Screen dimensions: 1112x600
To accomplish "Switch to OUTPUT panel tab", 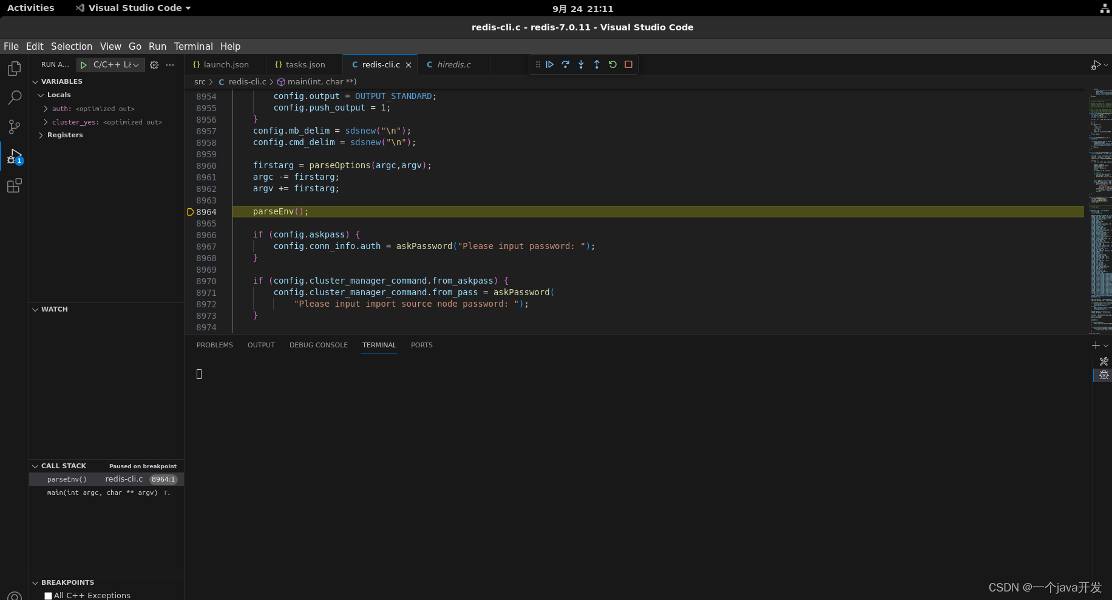I will click(261, 345).
